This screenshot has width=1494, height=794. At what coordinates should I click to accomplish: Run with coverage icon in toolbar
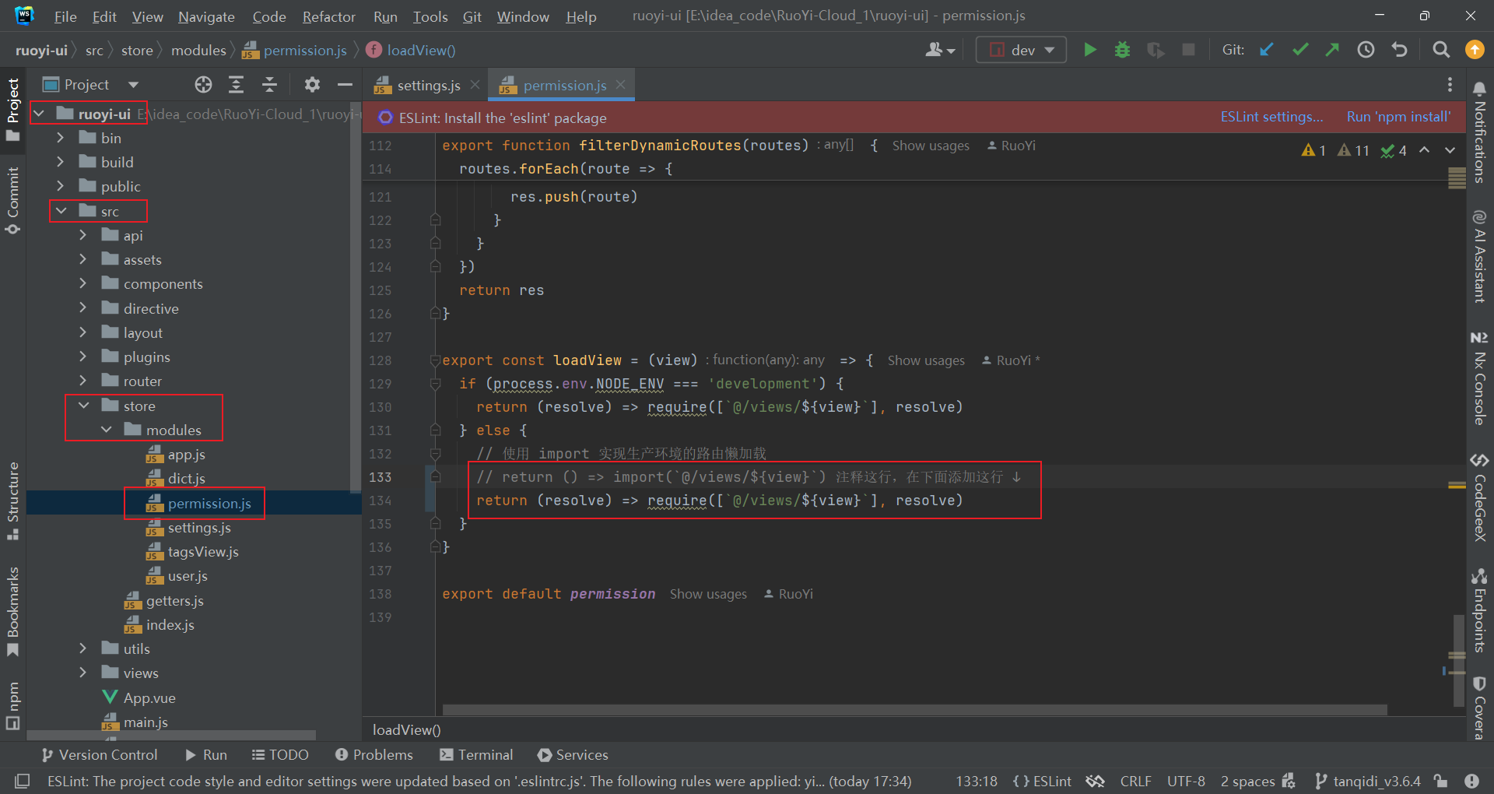(1156, 50)
